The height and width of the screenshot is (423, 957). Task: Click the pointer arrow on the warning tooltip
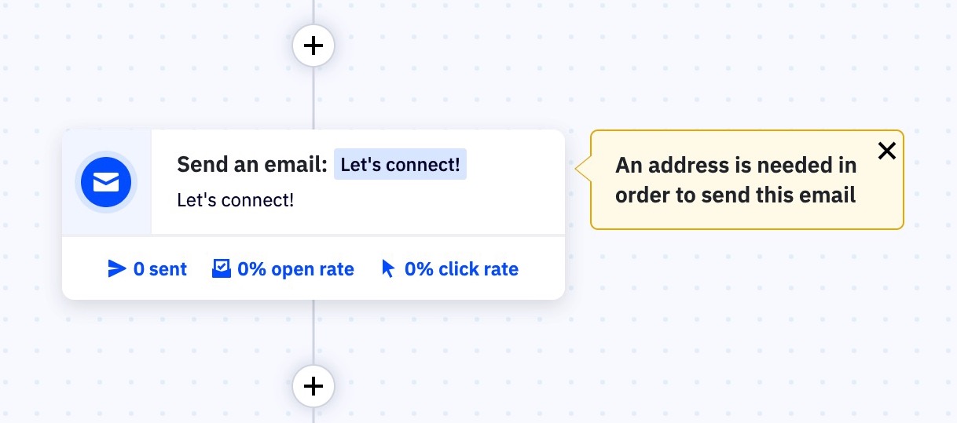[x=582, y=168]
